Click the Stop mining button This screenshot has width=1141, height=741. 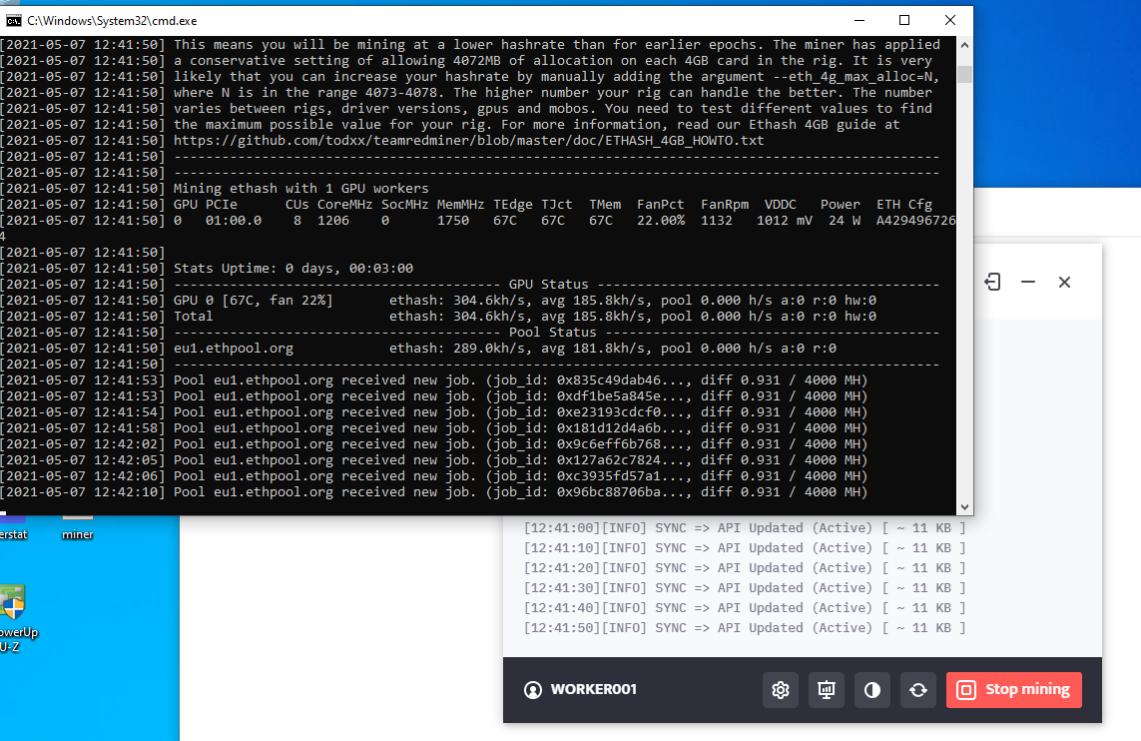coord(1013,690)
